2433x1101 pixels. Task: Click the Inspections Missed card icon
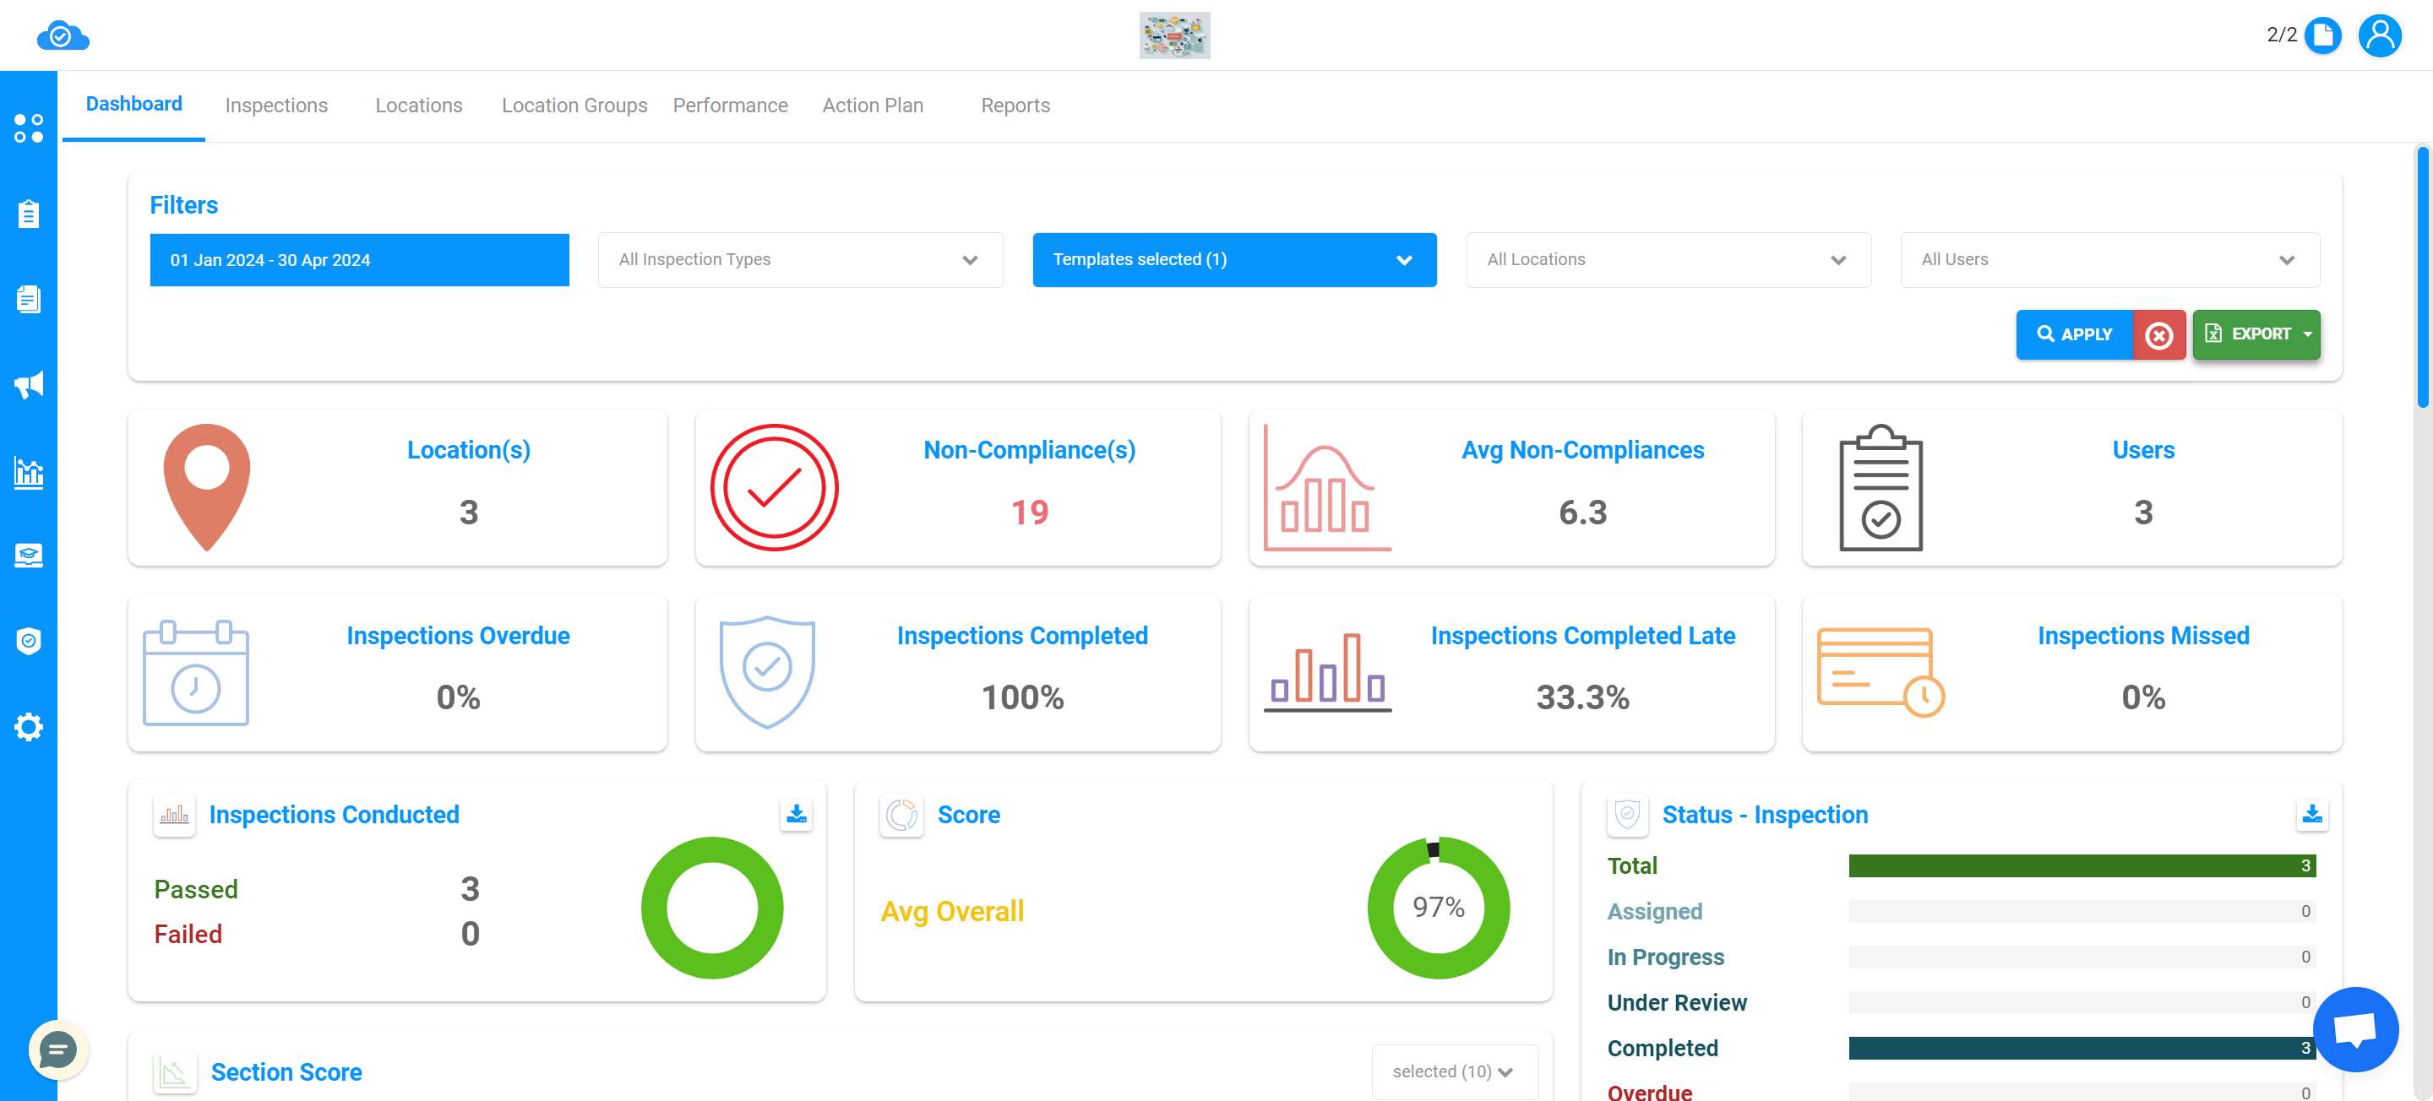click(1881, 672)
